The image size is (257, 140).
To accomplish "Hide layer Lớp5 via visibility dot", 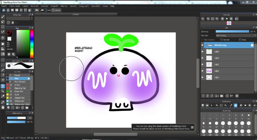I will 202,51.
